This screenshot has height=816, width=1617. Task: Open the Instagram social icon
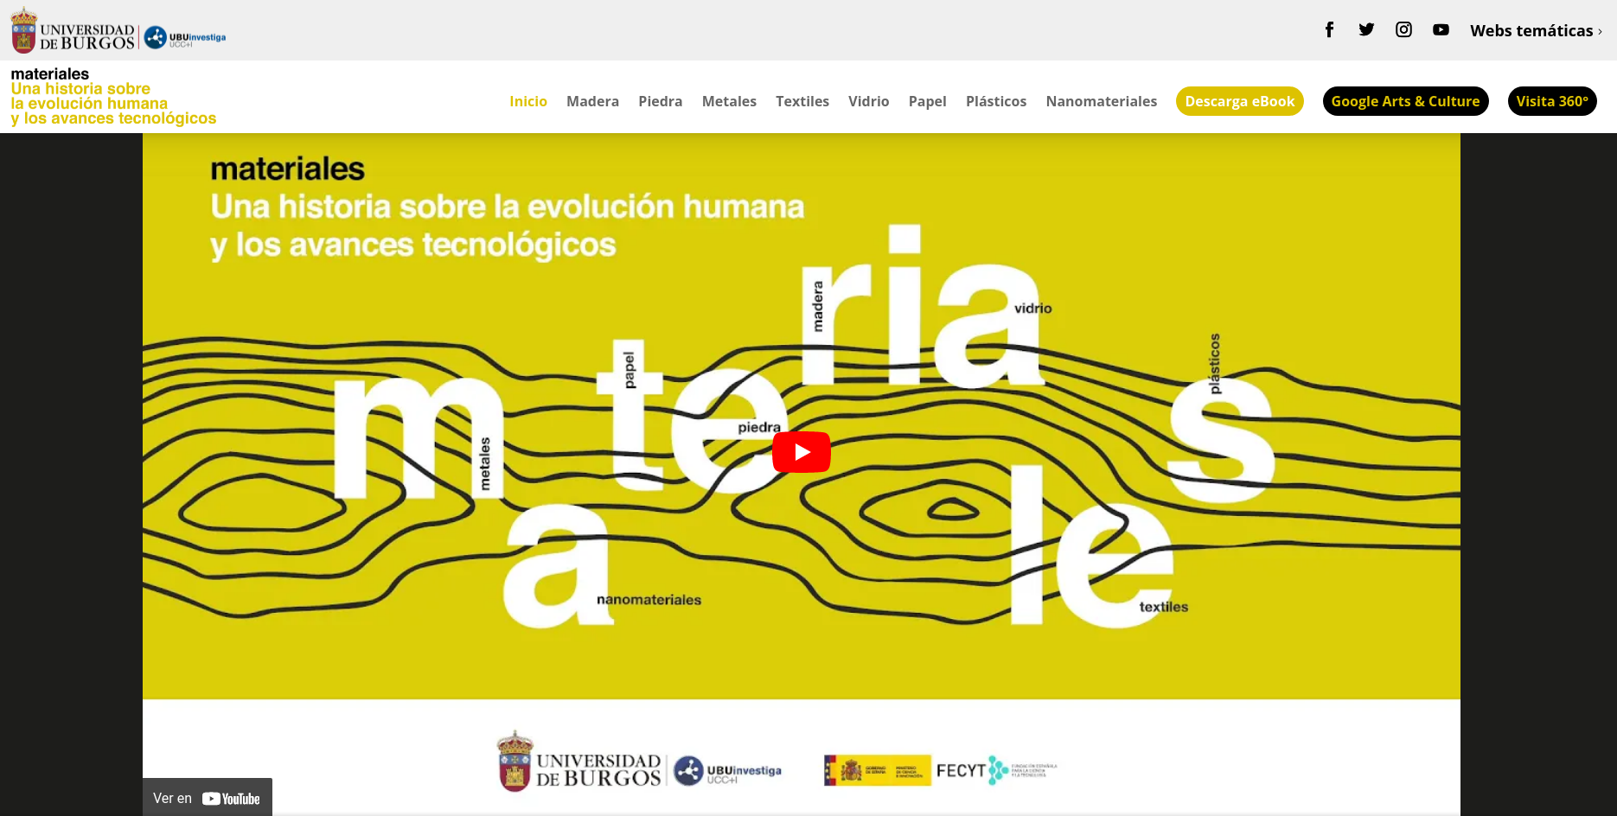(1403, 30)
